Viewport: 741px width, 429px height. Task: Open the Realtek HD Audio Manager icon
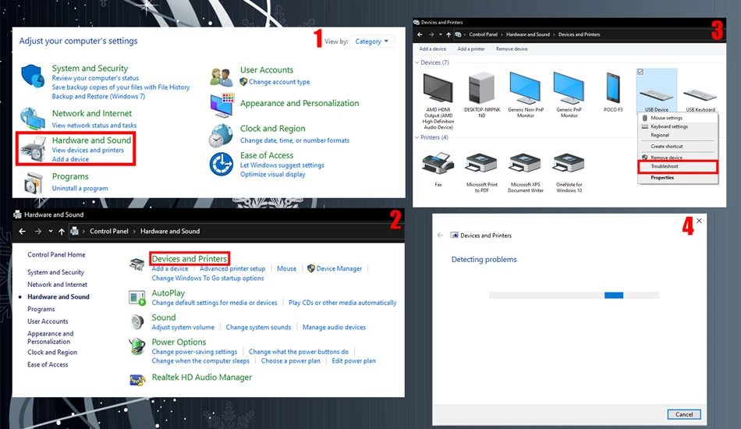(137, 379)
